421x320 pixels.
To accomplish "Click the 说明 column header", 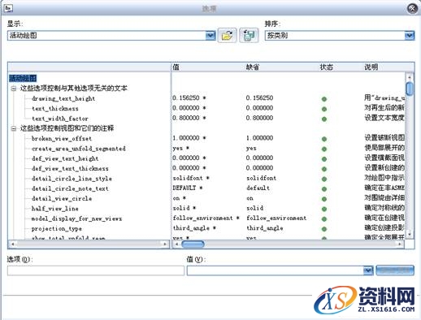I will pos(371,67).
